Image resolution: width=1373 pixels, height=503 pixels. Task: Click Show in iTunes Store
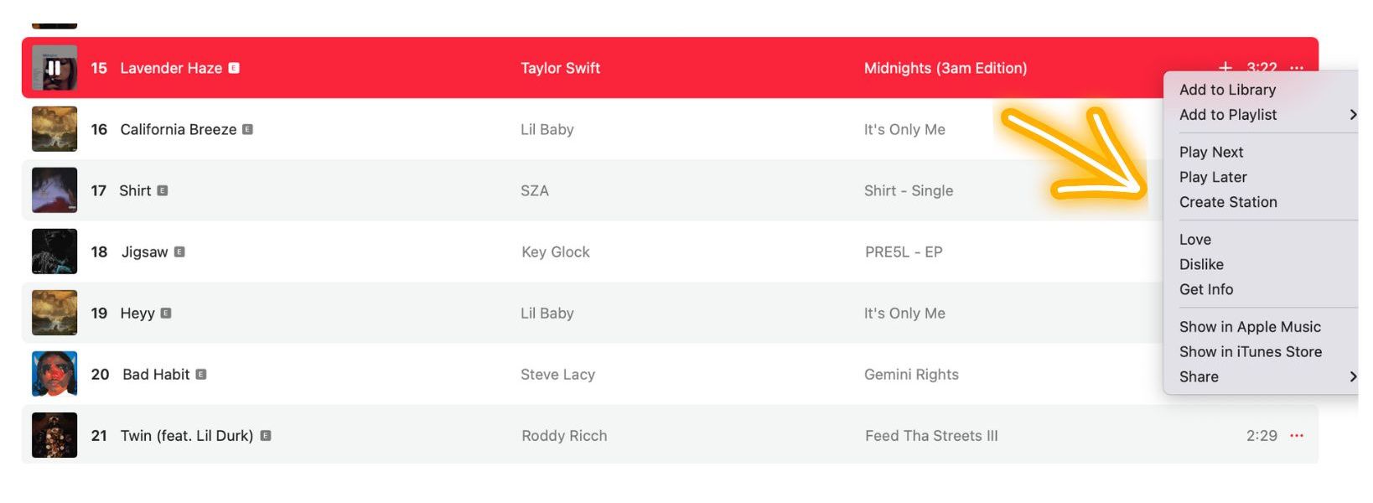(x=1250, y=352)
